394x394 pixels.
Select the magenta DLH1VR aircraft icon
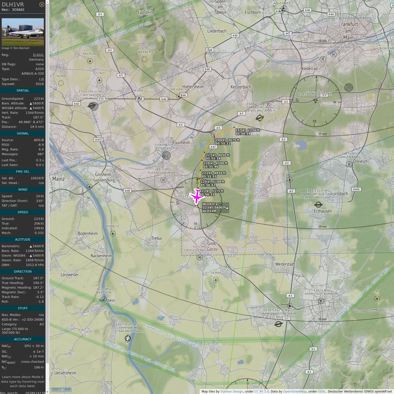[196, 196]
